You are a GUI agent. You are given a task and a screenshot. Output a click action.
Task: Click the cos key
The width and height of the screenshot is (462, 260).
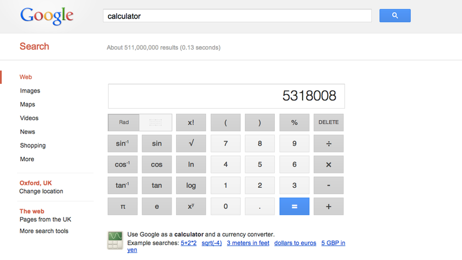(157, 165)
